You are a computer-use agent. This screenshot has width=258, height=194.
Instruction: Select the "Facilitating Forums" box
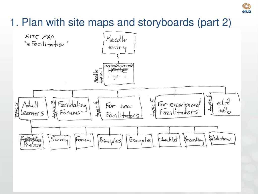point(72,108)
